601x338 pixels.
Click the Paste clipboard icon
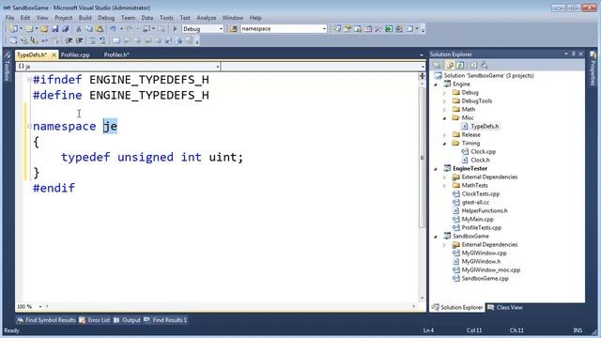pos(100,29)
